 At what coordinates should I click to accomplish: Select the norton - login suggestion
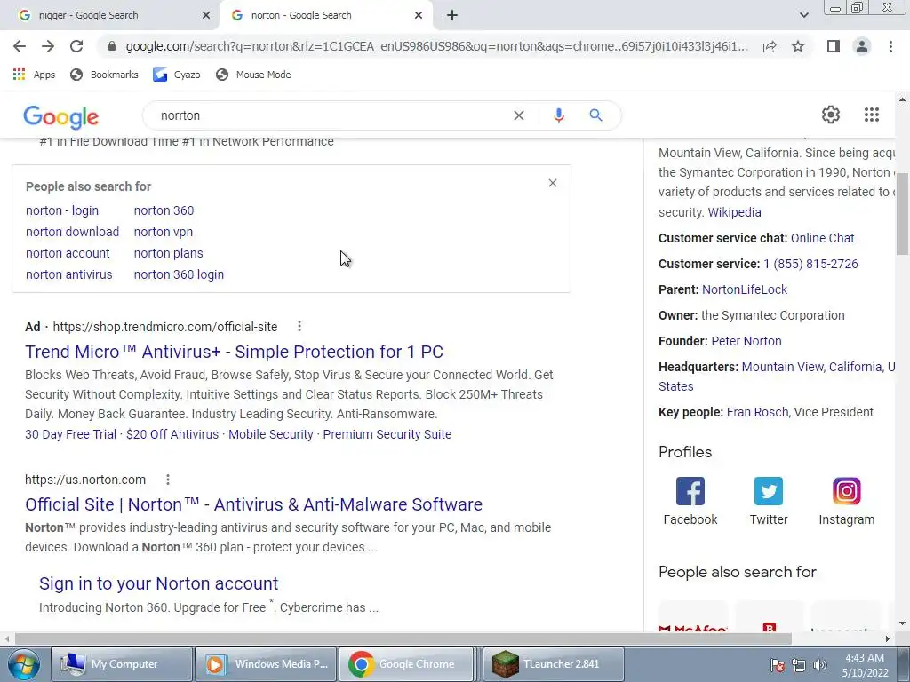[x=62, y=210]
